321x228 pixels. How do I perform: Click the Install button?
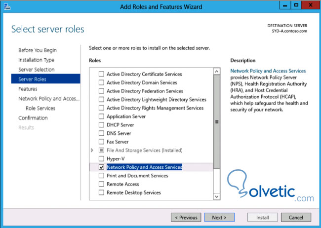(x=262, y=217)
